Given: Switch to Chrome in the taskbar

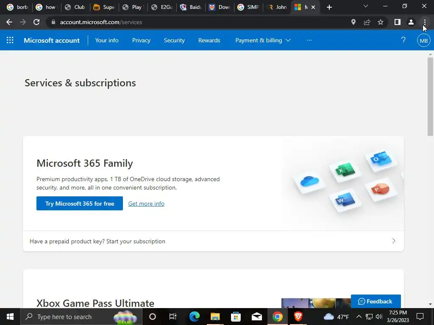Looking at the screenshot, I should (x=277, y=317).
